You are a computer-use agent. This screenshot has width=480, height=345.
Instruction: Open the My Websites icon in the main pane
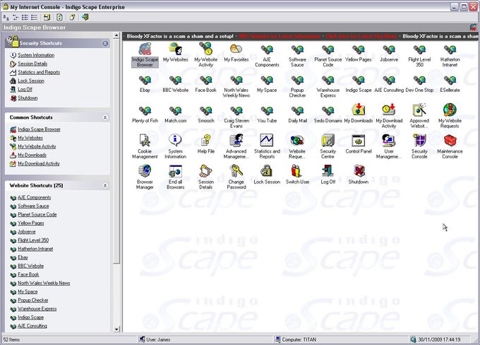175,49
